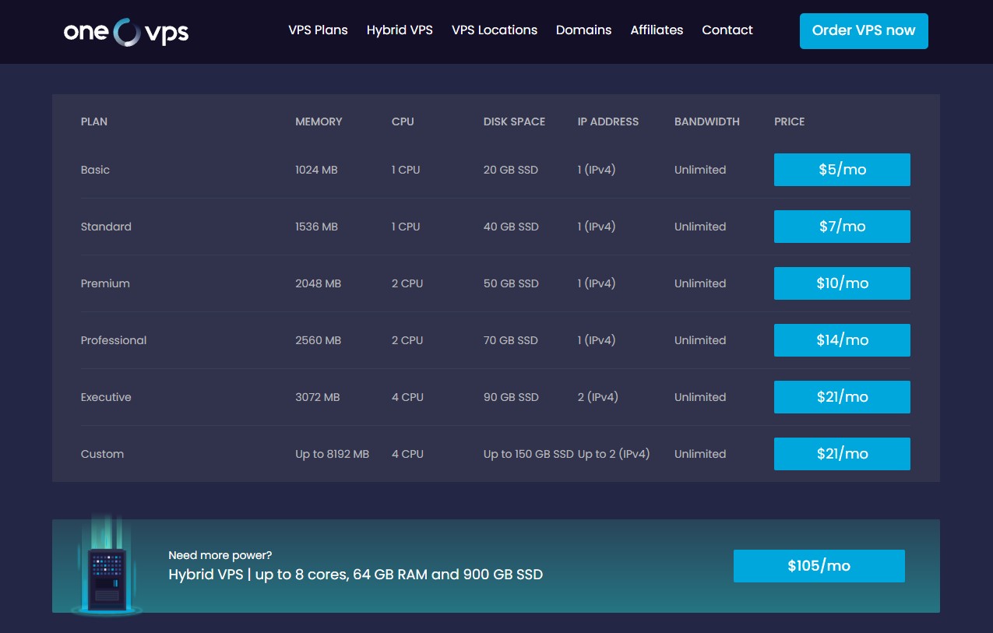Click the Basic row 1 CPU value
Screen dimensions: 993x633
[x=406, y=170]
